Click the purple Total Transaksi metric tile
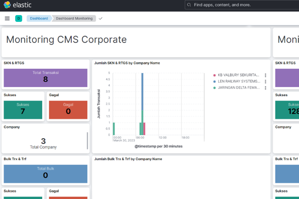 (45, 78)
